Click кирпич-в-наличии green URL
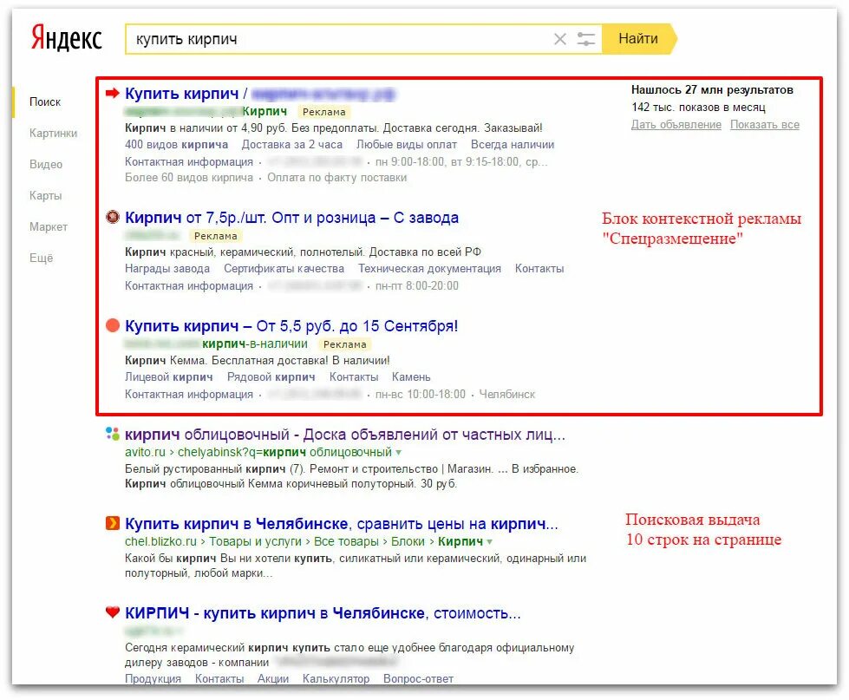The image size is (849, 700). coord(254,343)
